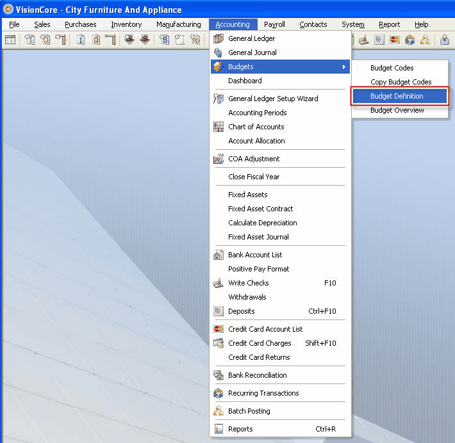Open the File menu
455x443 pixels.
[x=14, y=24]
